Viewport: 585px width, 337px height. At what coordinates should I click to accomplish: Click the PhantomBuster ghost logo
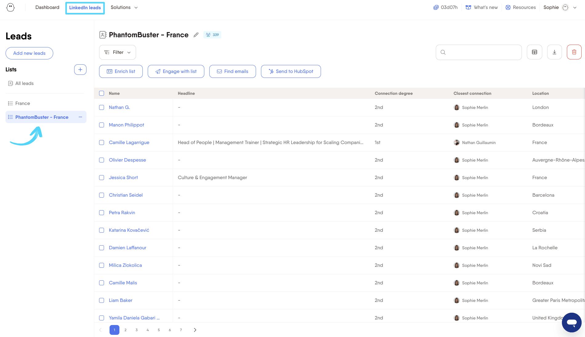10,7
